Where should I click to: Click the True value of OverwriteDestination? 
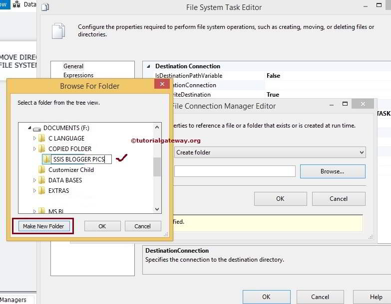click(x=273, y=95)
